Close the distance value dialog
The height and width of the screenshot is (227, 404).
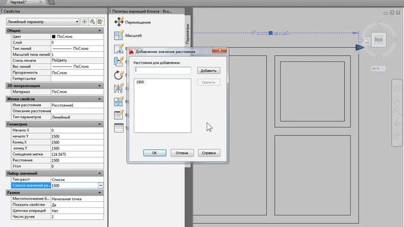click(x=220, y=50)
